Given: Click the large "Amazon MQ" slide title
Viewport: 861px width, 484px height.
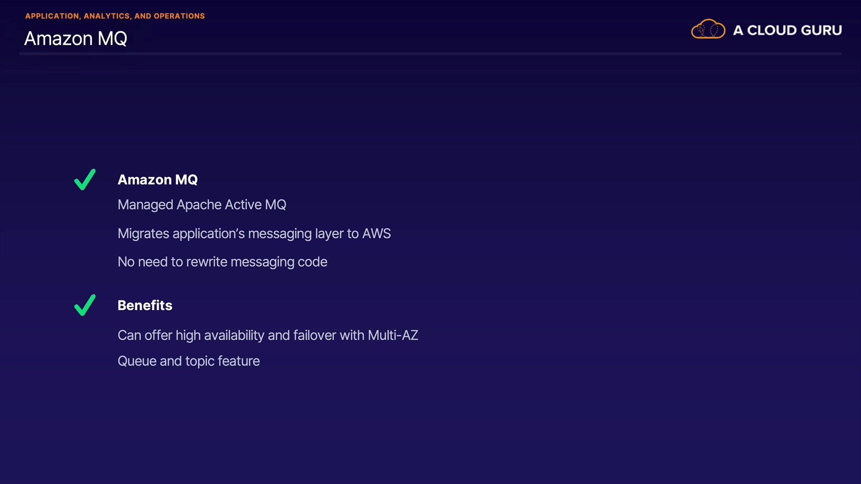Looking at the screenshot, I should (x=76, y=38).
